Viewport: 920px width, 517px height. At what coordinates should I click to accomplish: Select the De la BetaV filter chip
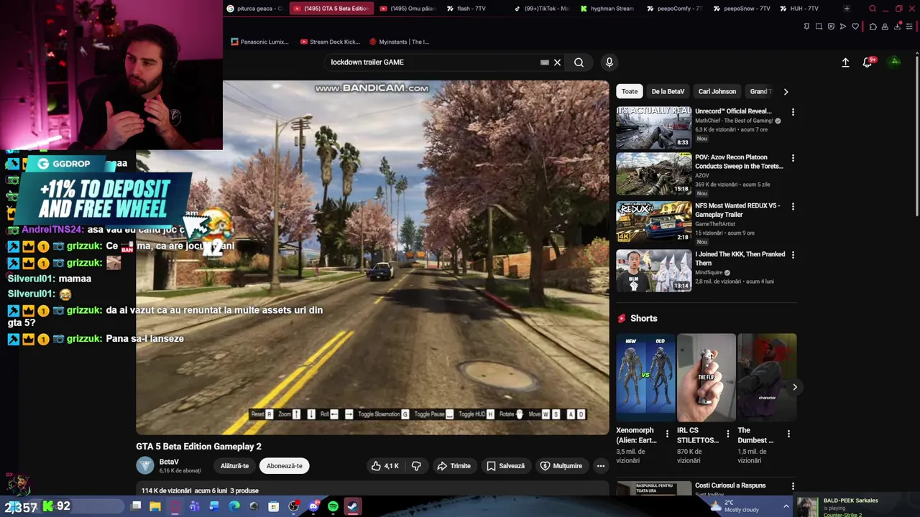tap(668, 92)
